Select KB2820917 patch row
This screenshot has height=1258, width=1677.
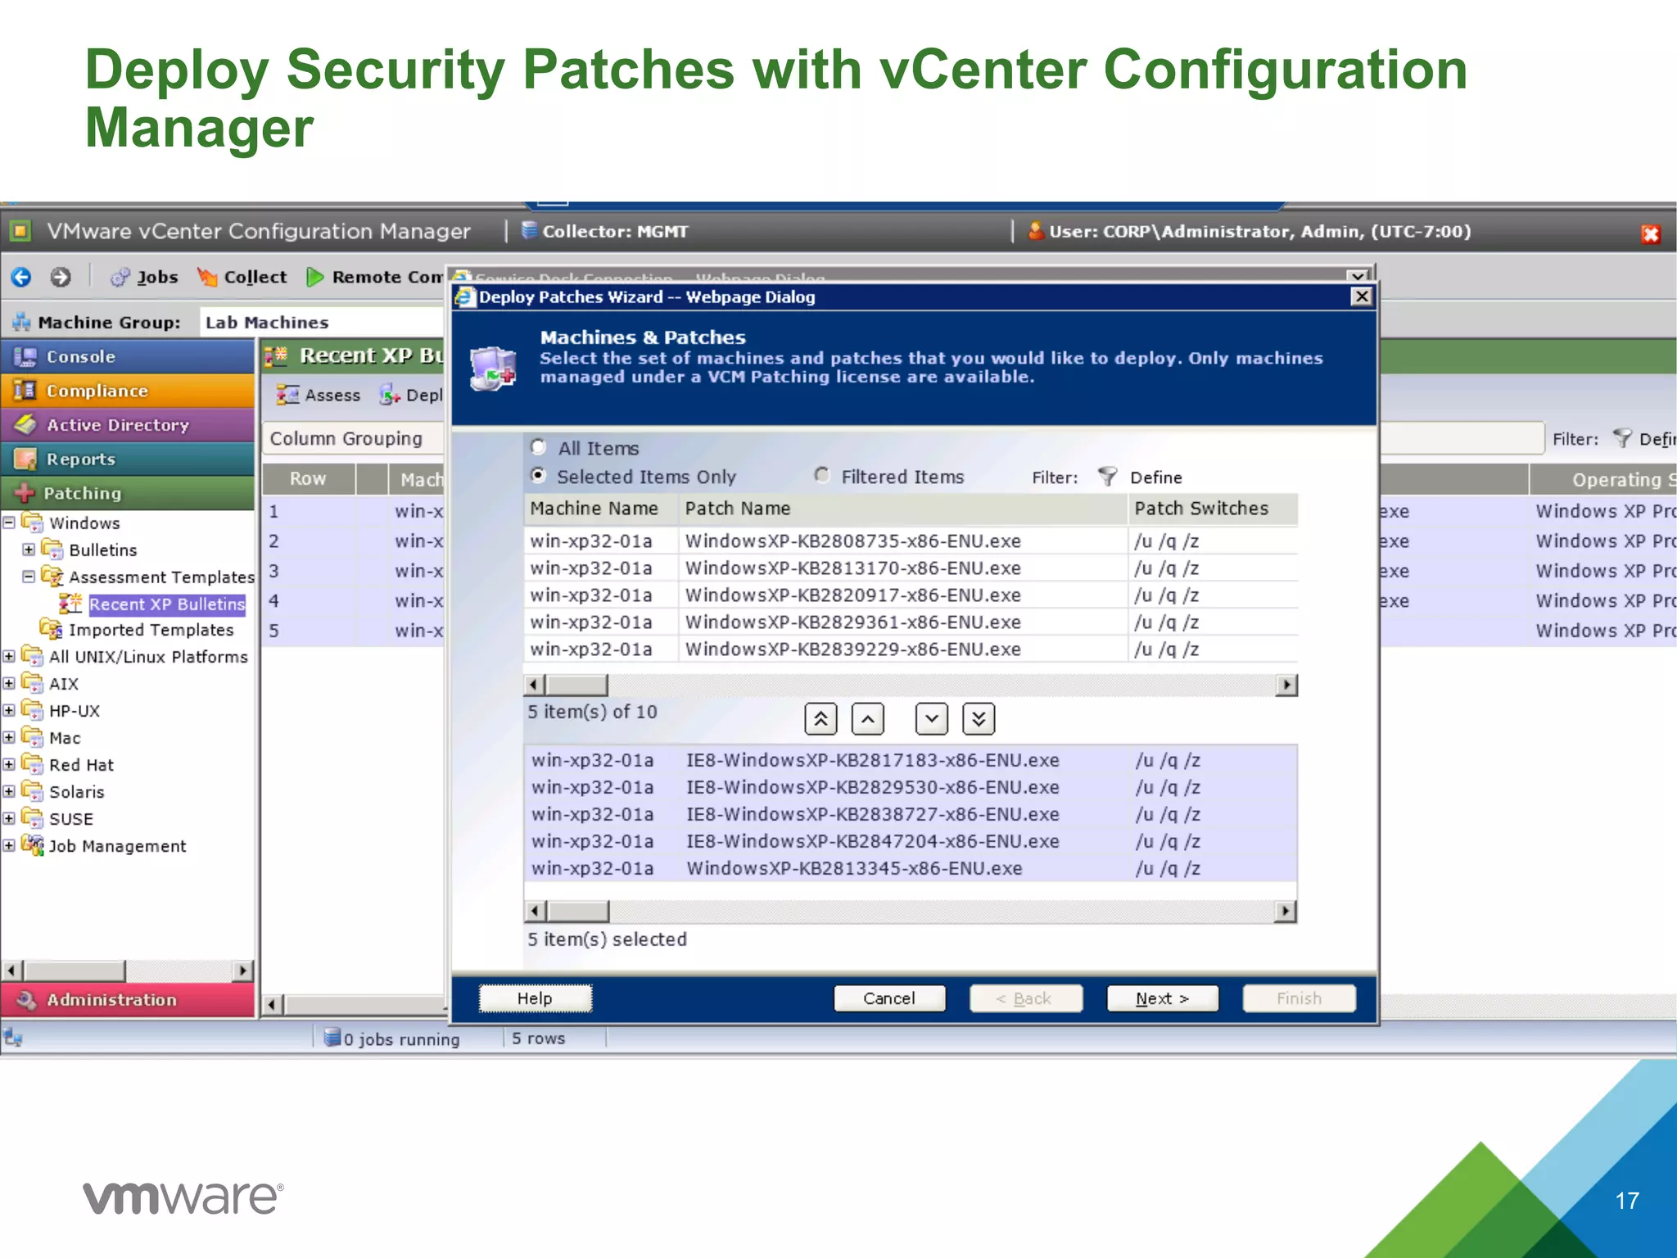click(x=911, y=595)
